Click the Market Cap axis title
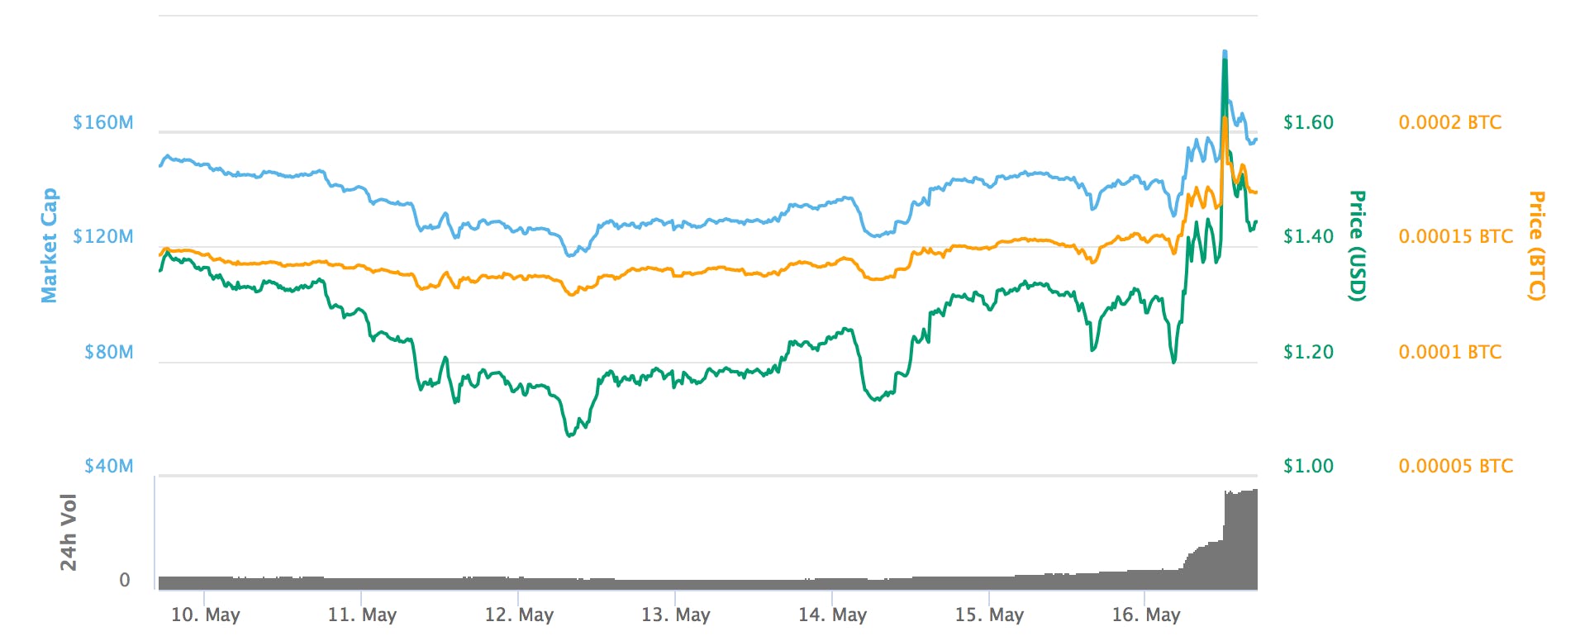This screenshot has height=636, width=1575. tap(50, 245)
